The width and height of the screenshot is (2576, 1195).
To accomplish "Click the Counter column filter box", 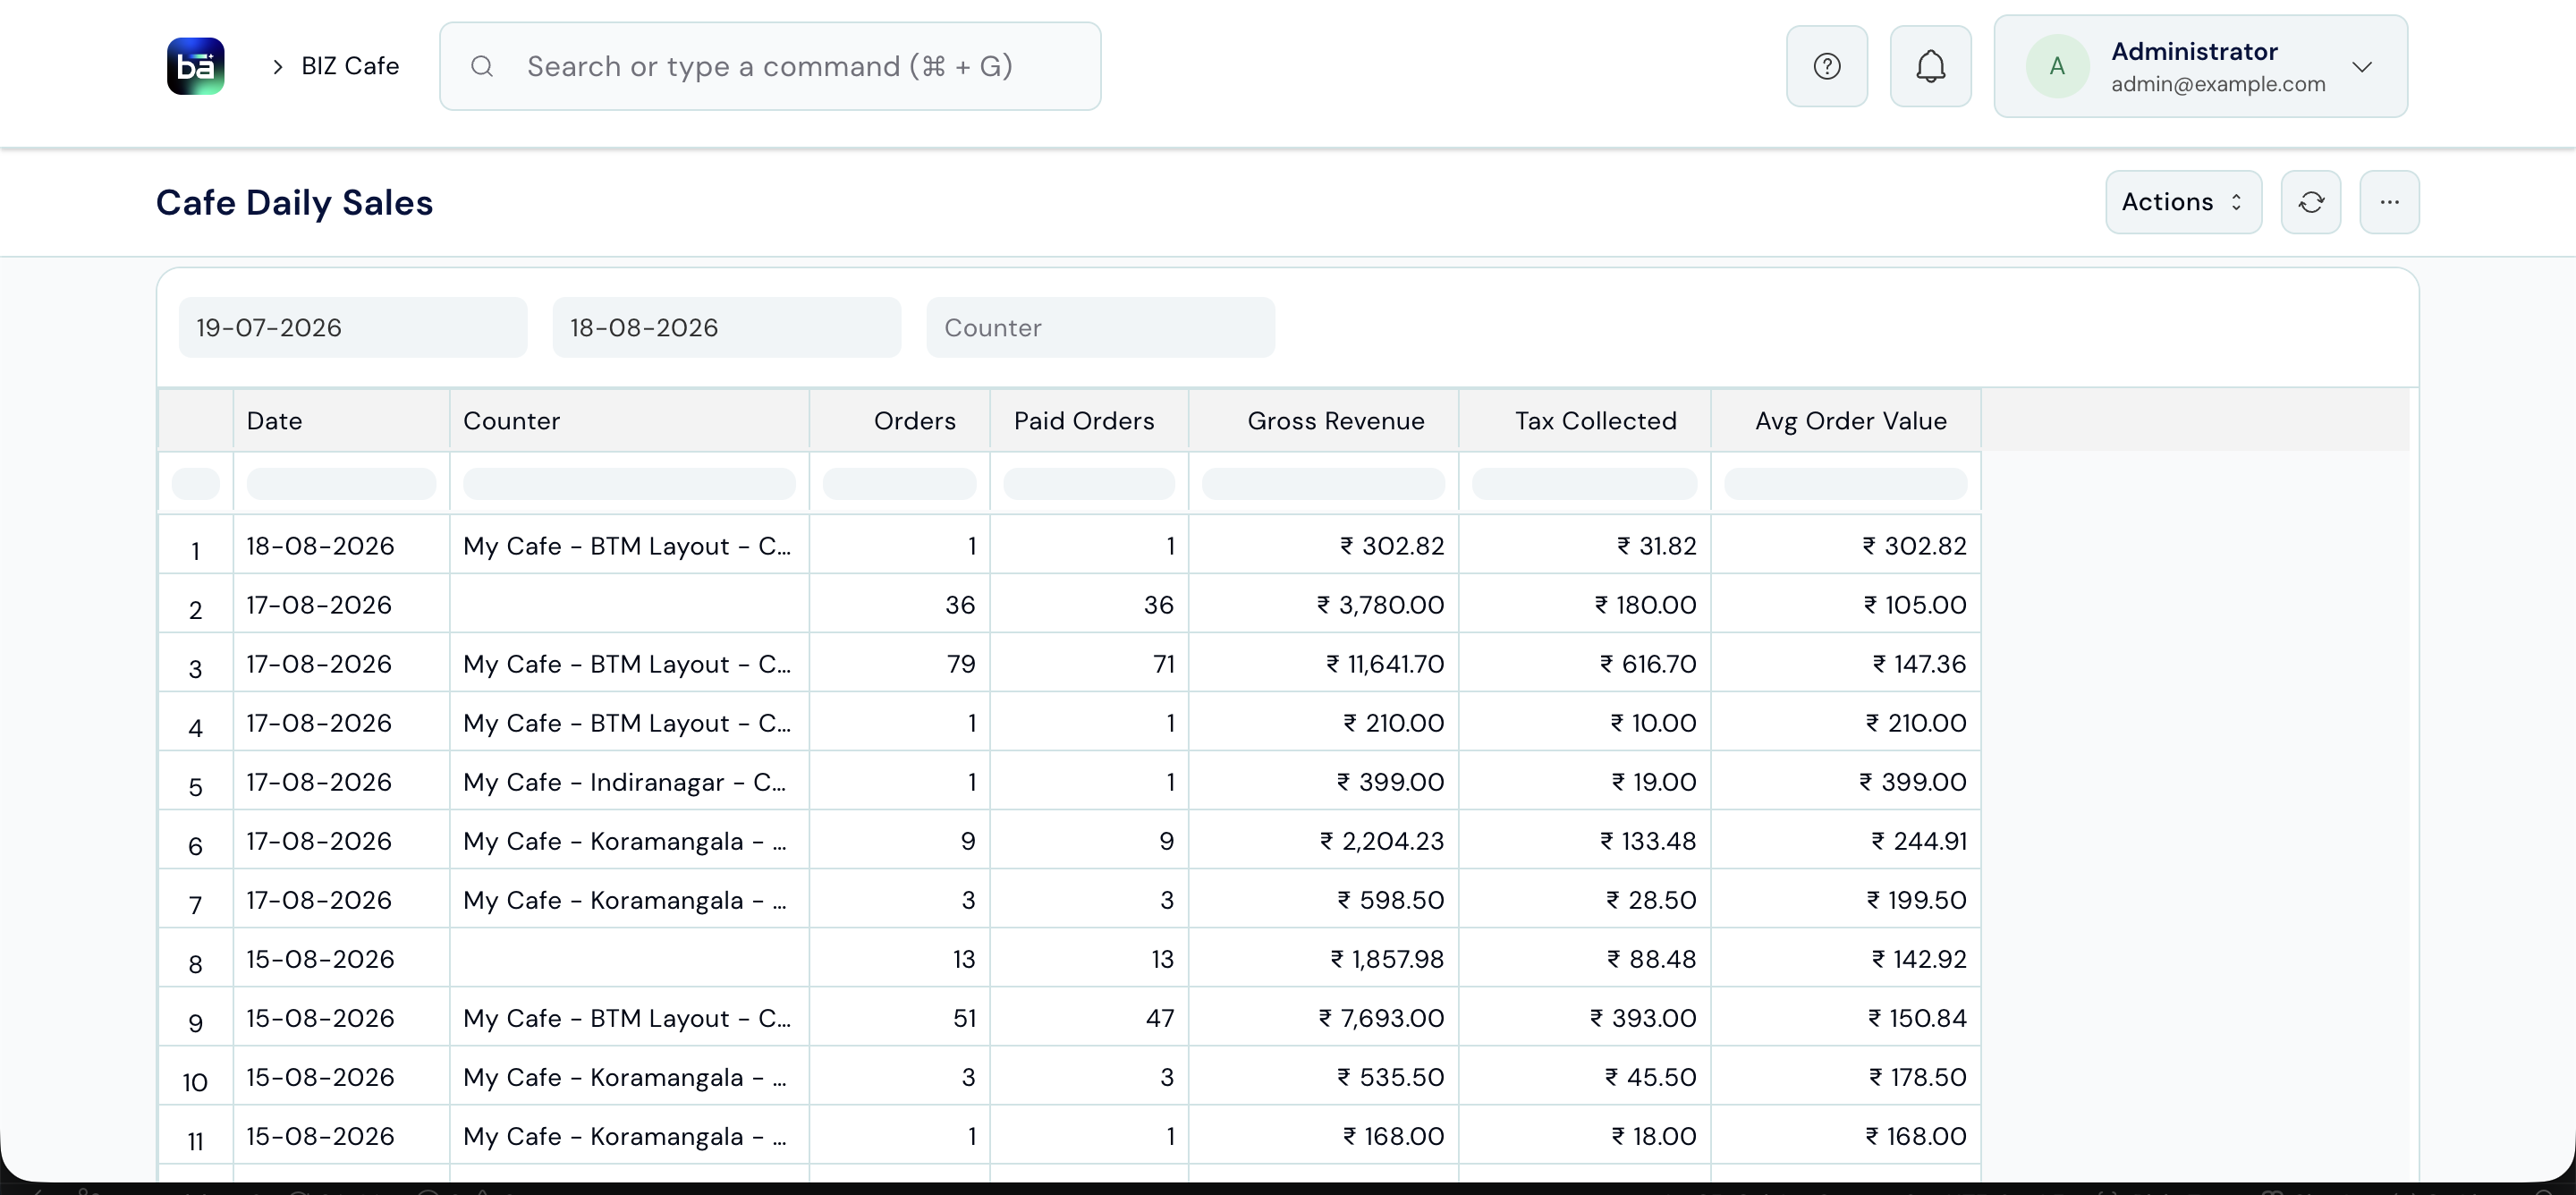I will coord(629,484).
